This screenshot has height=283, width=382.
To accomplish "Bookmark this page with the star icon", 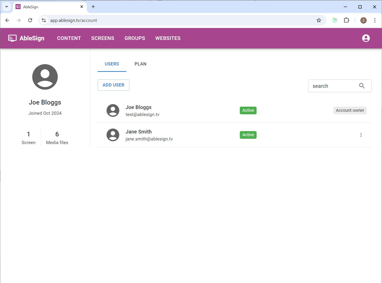I will 319,20.
